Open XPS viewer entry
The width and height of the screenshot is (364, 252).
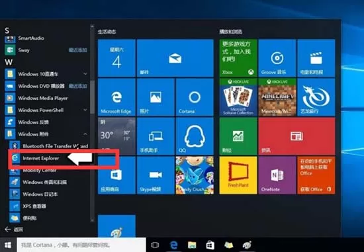(x=34, y=206)
